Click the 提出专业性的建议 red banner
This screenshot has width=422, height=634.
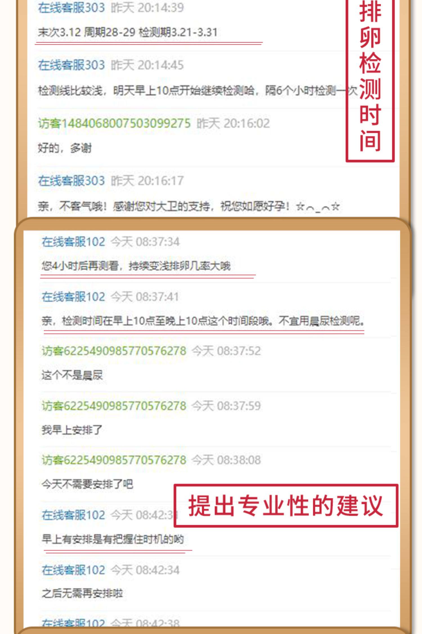tap(286, 506)
